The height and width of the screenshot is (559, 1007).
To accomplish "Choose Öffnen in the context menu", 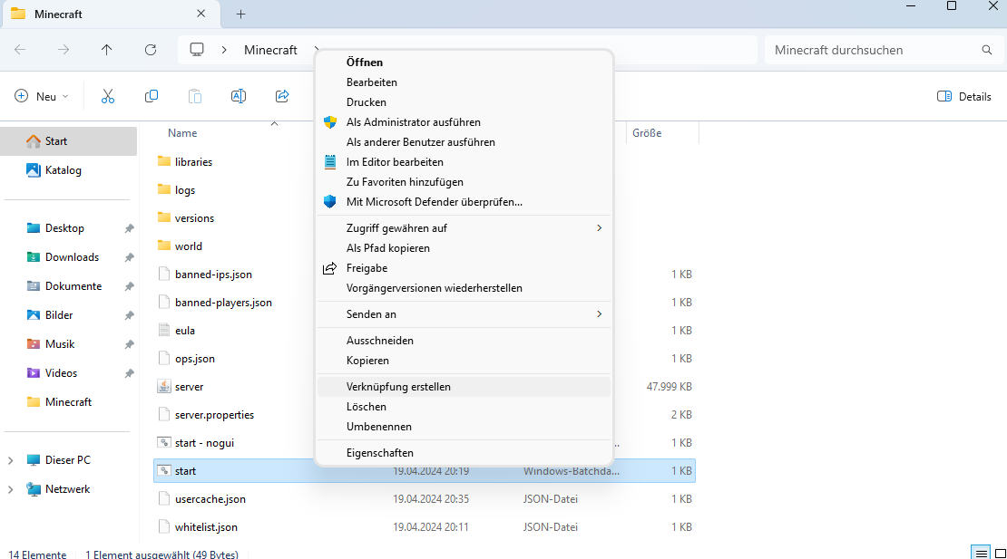I will tap(464, 63).
